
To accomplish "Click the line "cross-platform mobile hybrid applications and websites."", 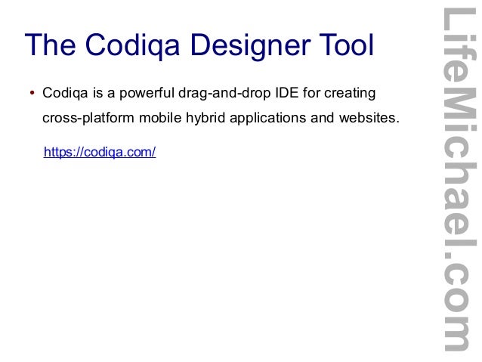I will (221, 118).
